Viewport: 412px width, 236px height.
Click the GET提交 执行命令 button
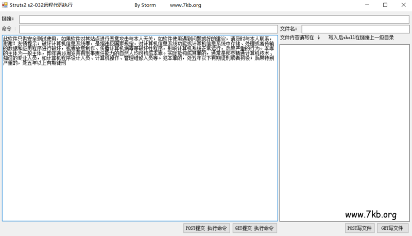[254, 228]
